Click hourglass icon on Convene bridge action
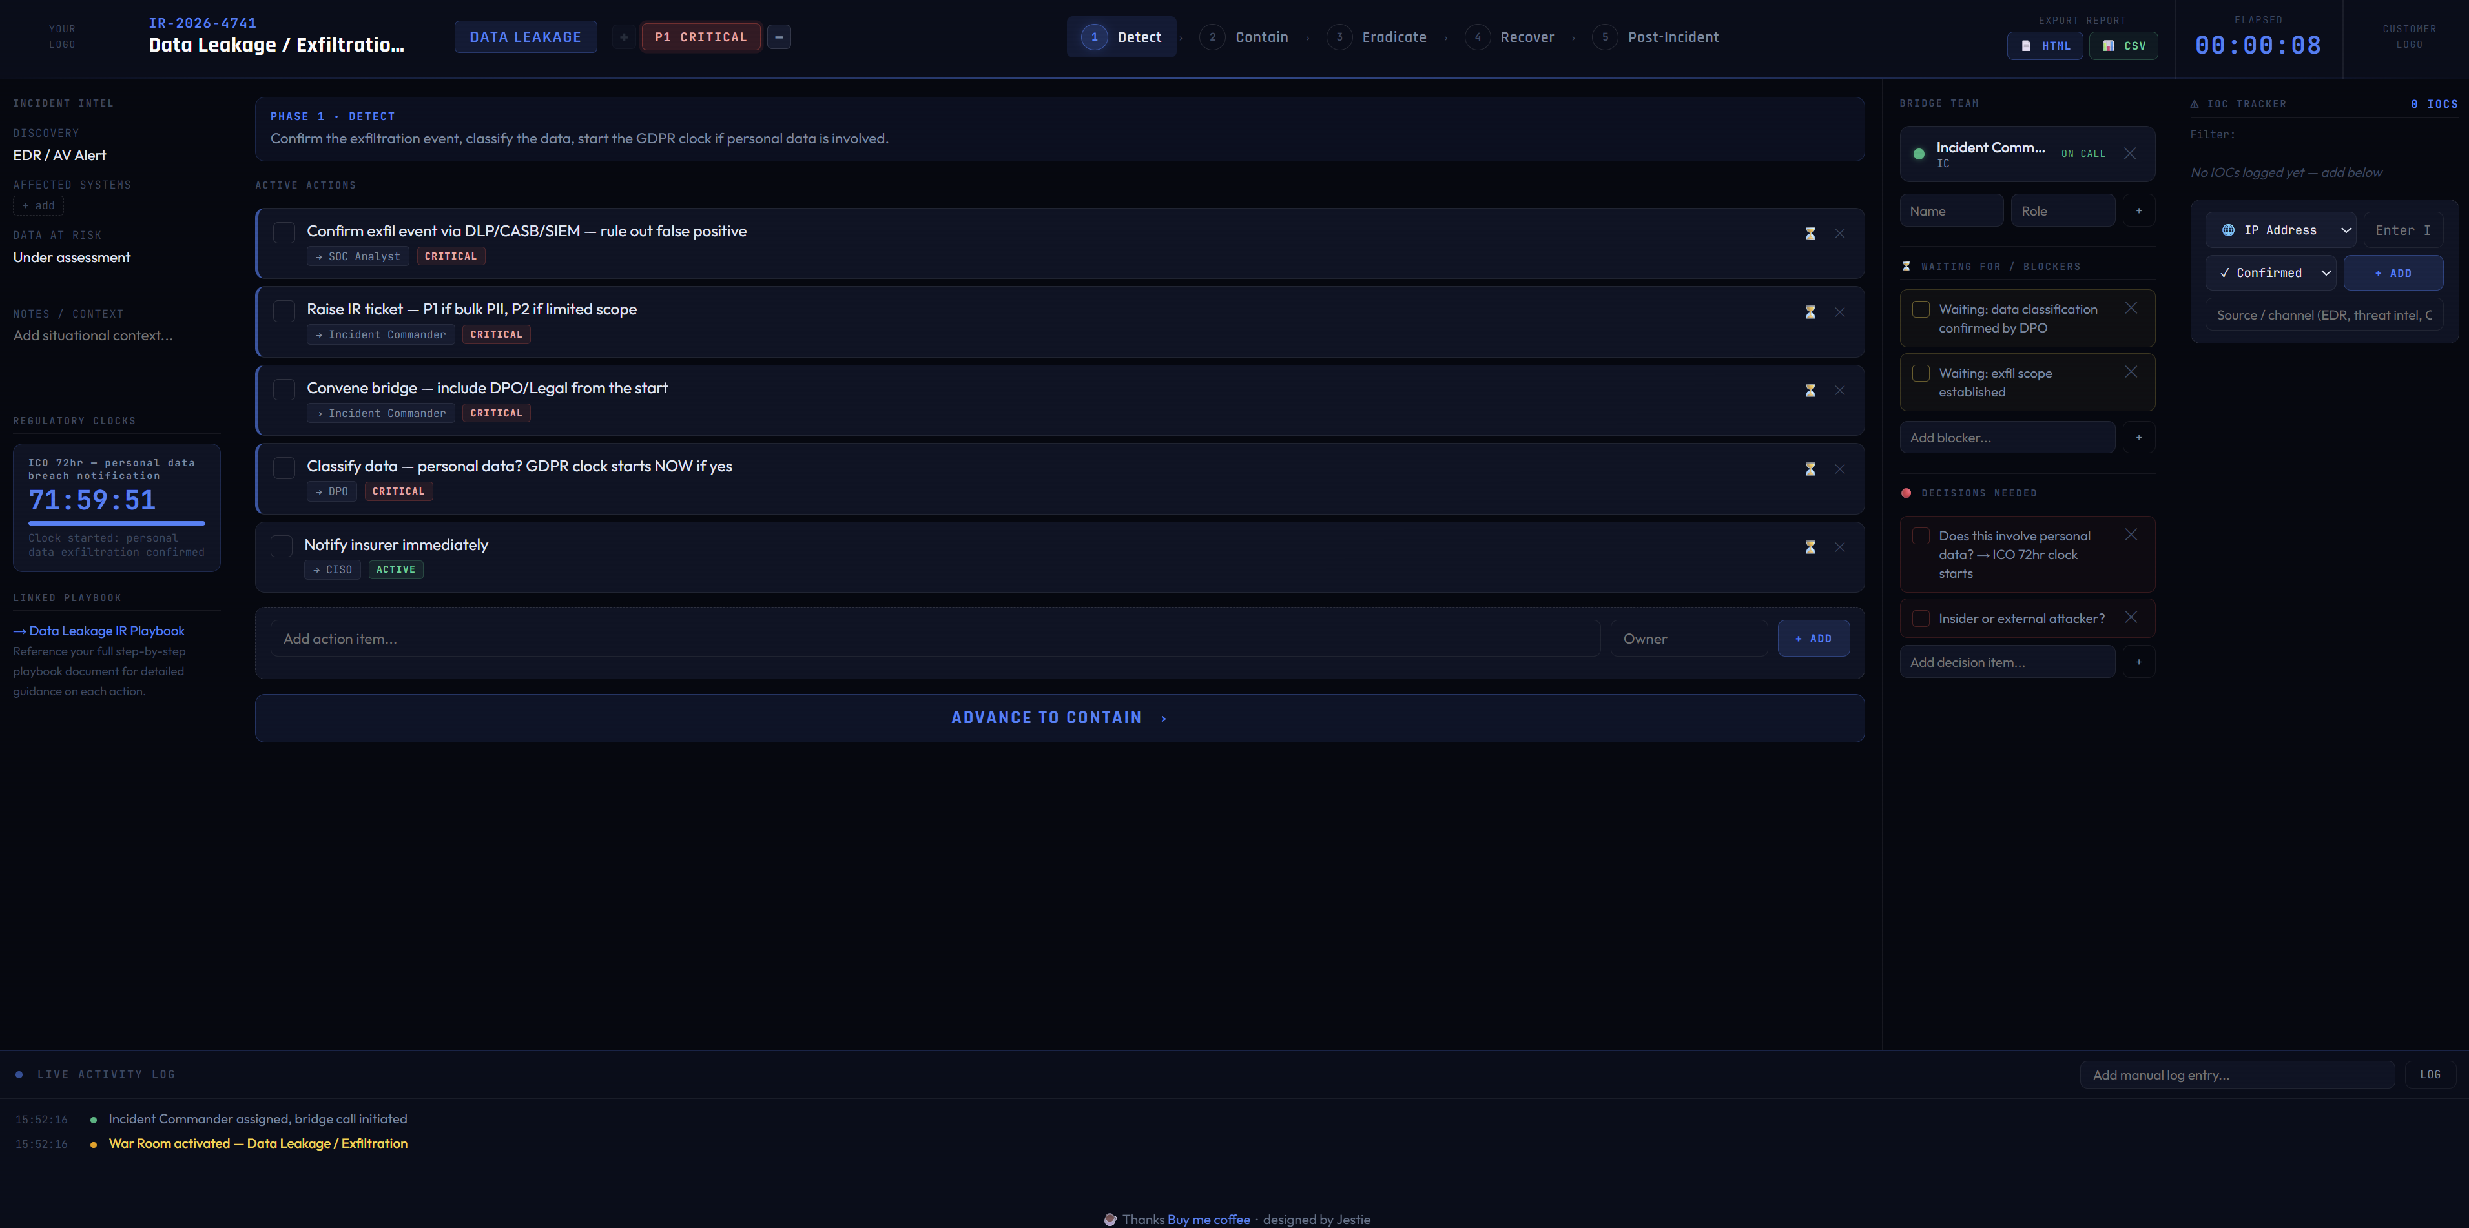 (1810, 391)
